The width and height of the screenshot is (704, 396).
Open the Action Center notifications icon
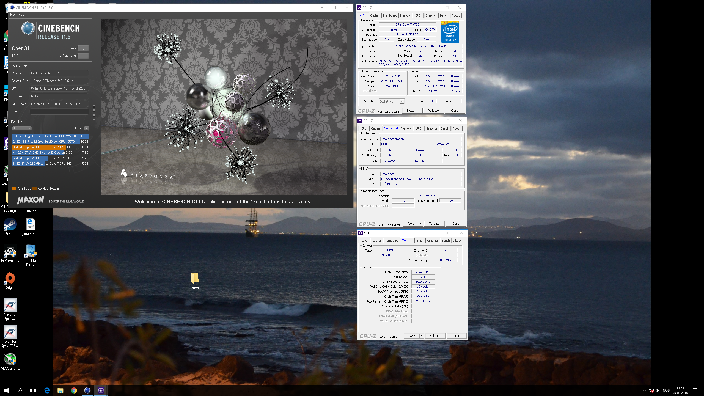[695, 390]
